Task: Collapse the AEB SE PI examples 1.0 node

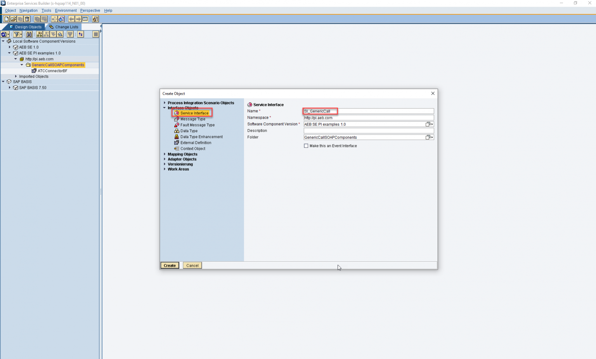Action: (x=9, y=53)
